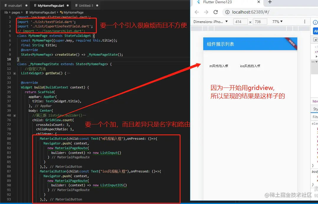Screen dimensions: 318x204
Task: Click the 组件展示列表 app bar title
Action: (x=220, y=44)
